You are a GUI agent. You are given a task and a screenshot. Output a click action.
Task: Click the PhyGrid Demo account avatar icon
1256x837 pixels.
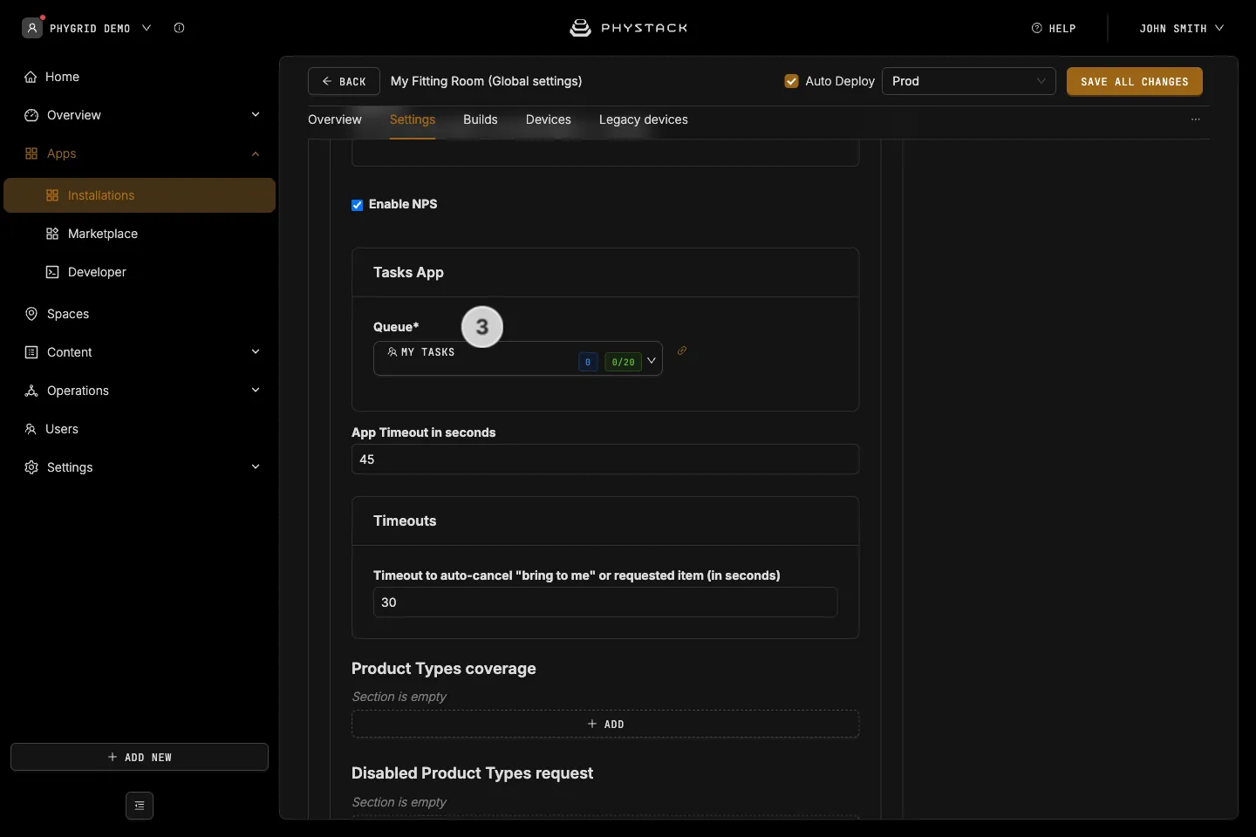(x=32, y=28)
